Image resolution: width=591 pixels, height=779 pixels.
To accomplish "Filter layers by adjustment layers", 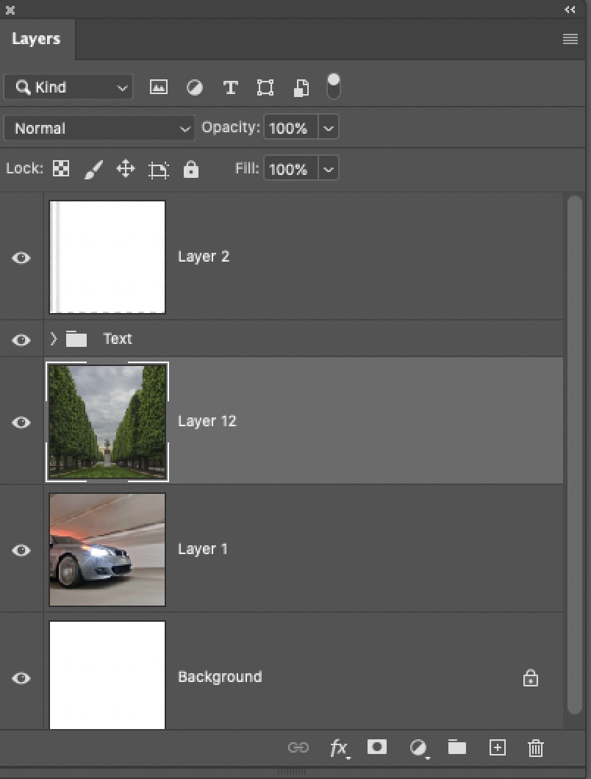I will 194,87.
